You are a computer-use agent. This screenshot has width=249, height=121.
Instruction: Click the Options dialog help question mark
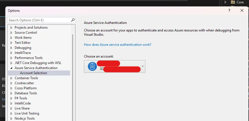[x=229, y=10]
